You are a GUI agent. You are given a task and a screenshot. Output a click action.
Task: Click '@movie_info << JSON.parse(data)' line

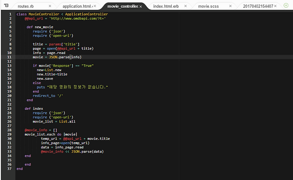pyautogui.click(x=72, y=152)
